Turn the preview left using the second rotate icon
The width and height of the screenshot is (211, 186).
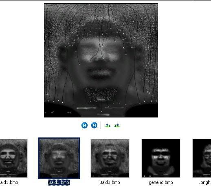pyautogui.click(x=117, y=125)
